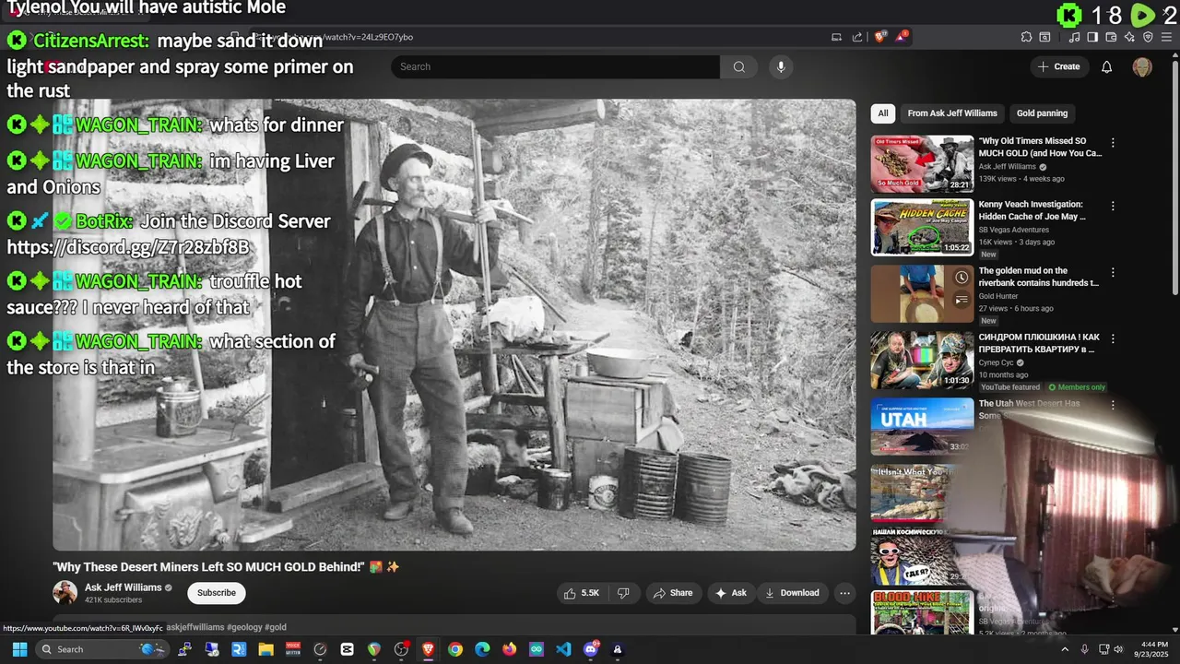Image resolution: width=1180 pixels, height=664 pixels.
Task: Open menu dots for Kenny Veach Investigation video
Action: pos(1113,206)
